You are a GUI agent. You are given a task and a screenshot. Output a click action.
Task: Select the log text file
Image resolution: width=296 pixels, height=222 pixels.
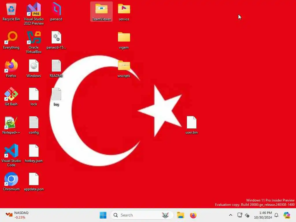click(x=56, y=97)
